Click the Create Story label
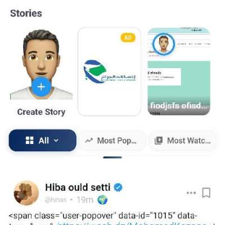 [x=41, y=112]
